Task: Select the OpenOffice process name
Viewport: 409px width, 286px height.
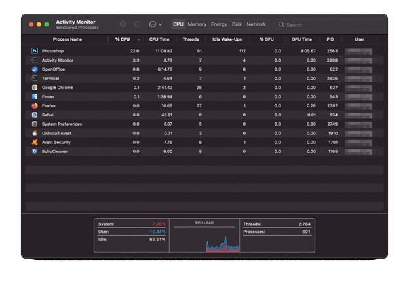Action: [53, 69]
